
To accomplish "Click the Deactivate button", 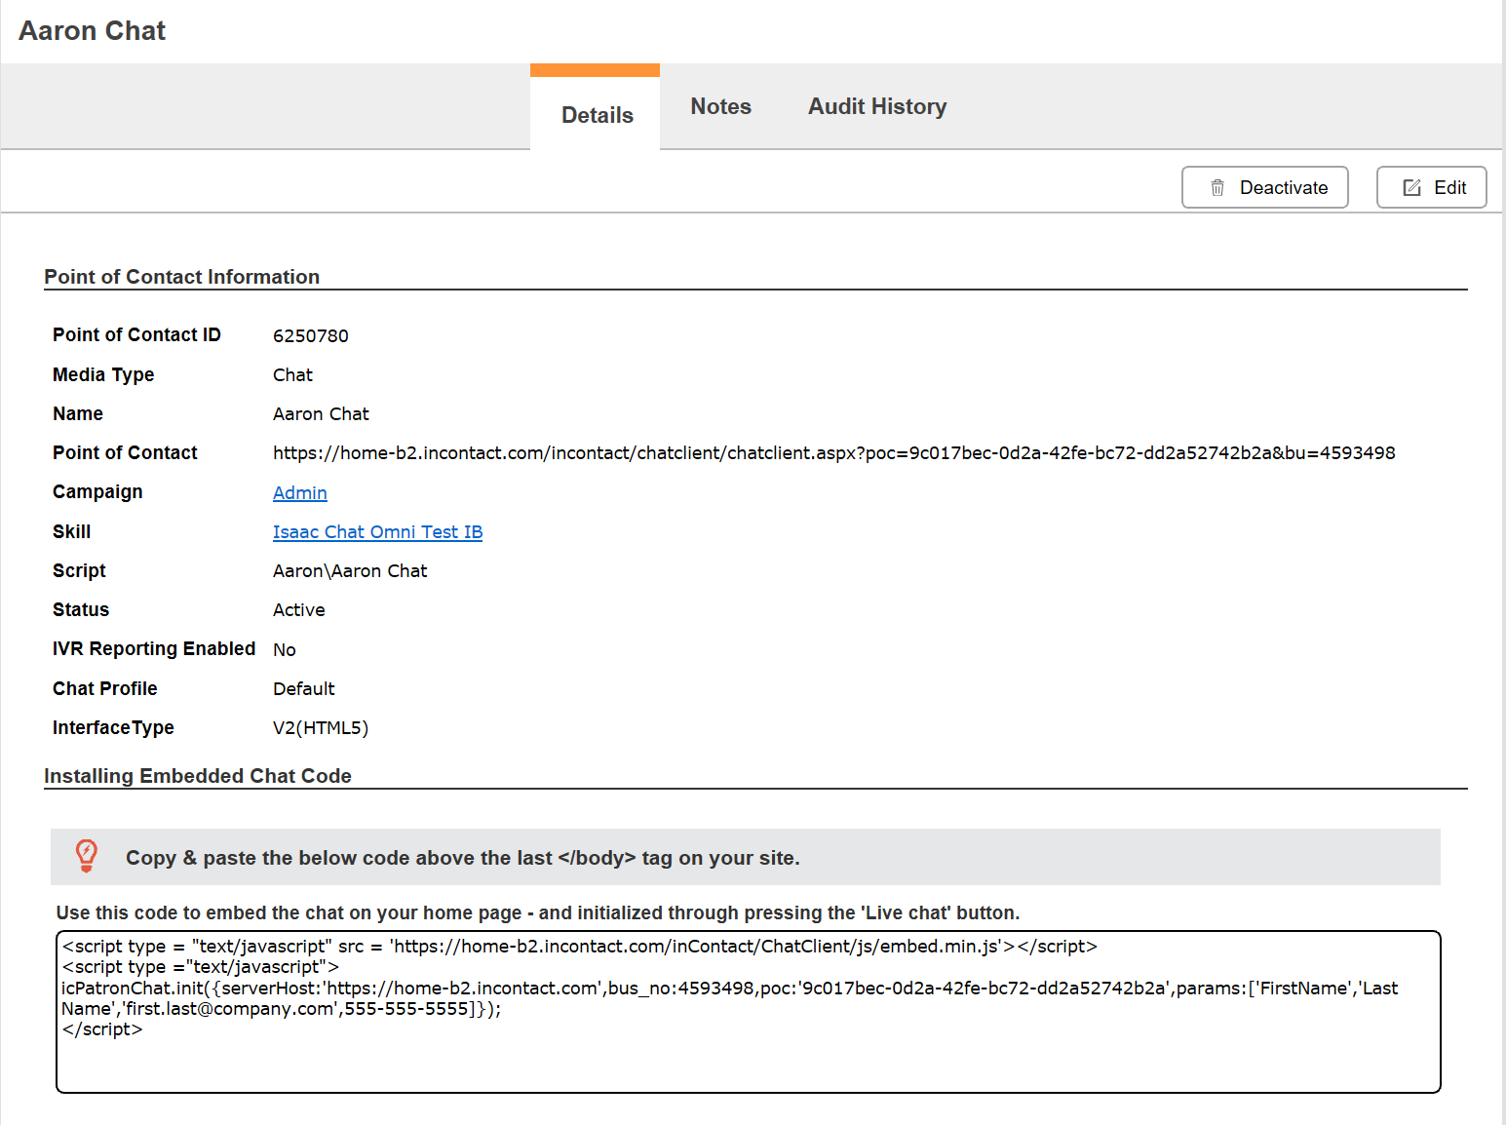I will pos(1264,187).
